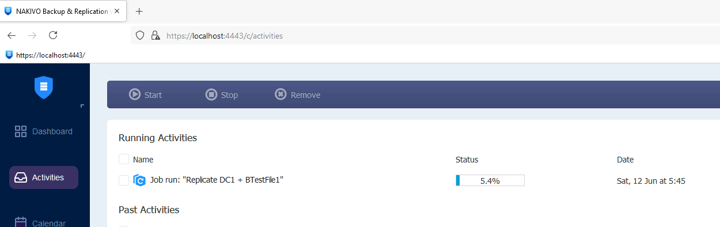
Task: Click the NAKIVO shield logo in sidebar
Action: [44, 88]
